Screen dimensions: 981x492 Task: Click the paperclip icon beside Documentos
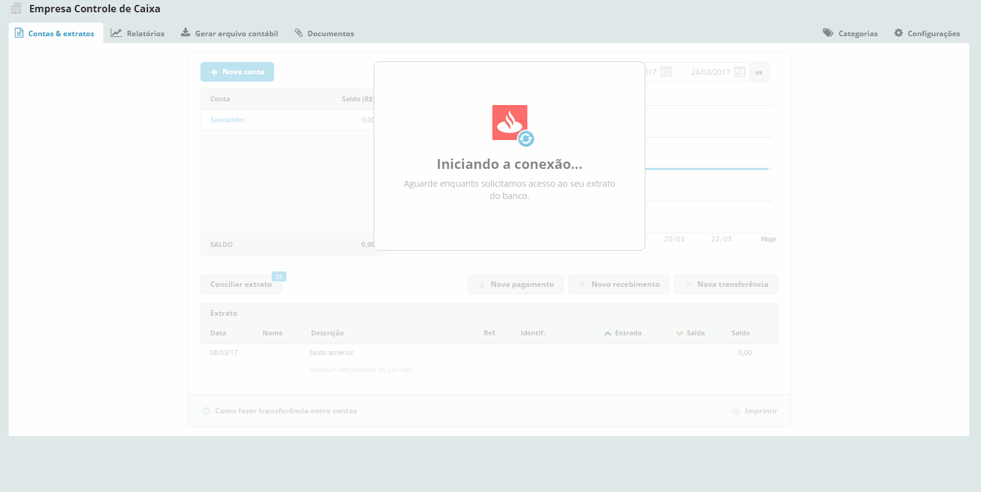[299, 33]
